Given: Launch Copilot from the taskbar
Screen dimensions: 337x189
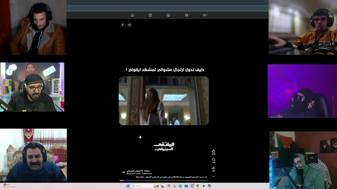Looking at the screenshot, I should pos(169,186).
